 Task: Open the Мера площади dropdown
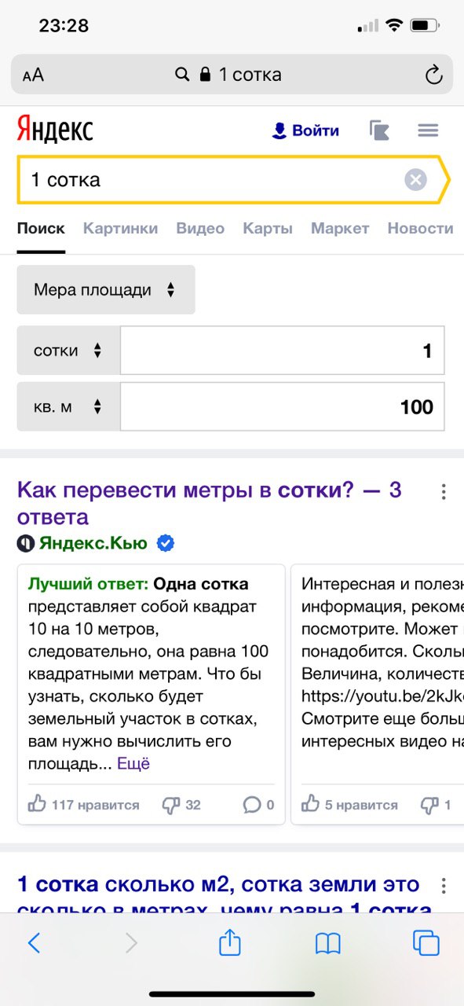click(x=106, y=290)
